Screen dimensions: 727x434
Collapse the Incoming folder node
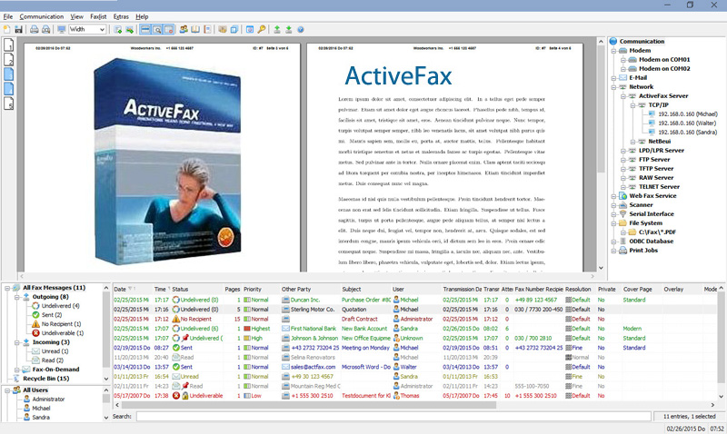tap(16, 342)
